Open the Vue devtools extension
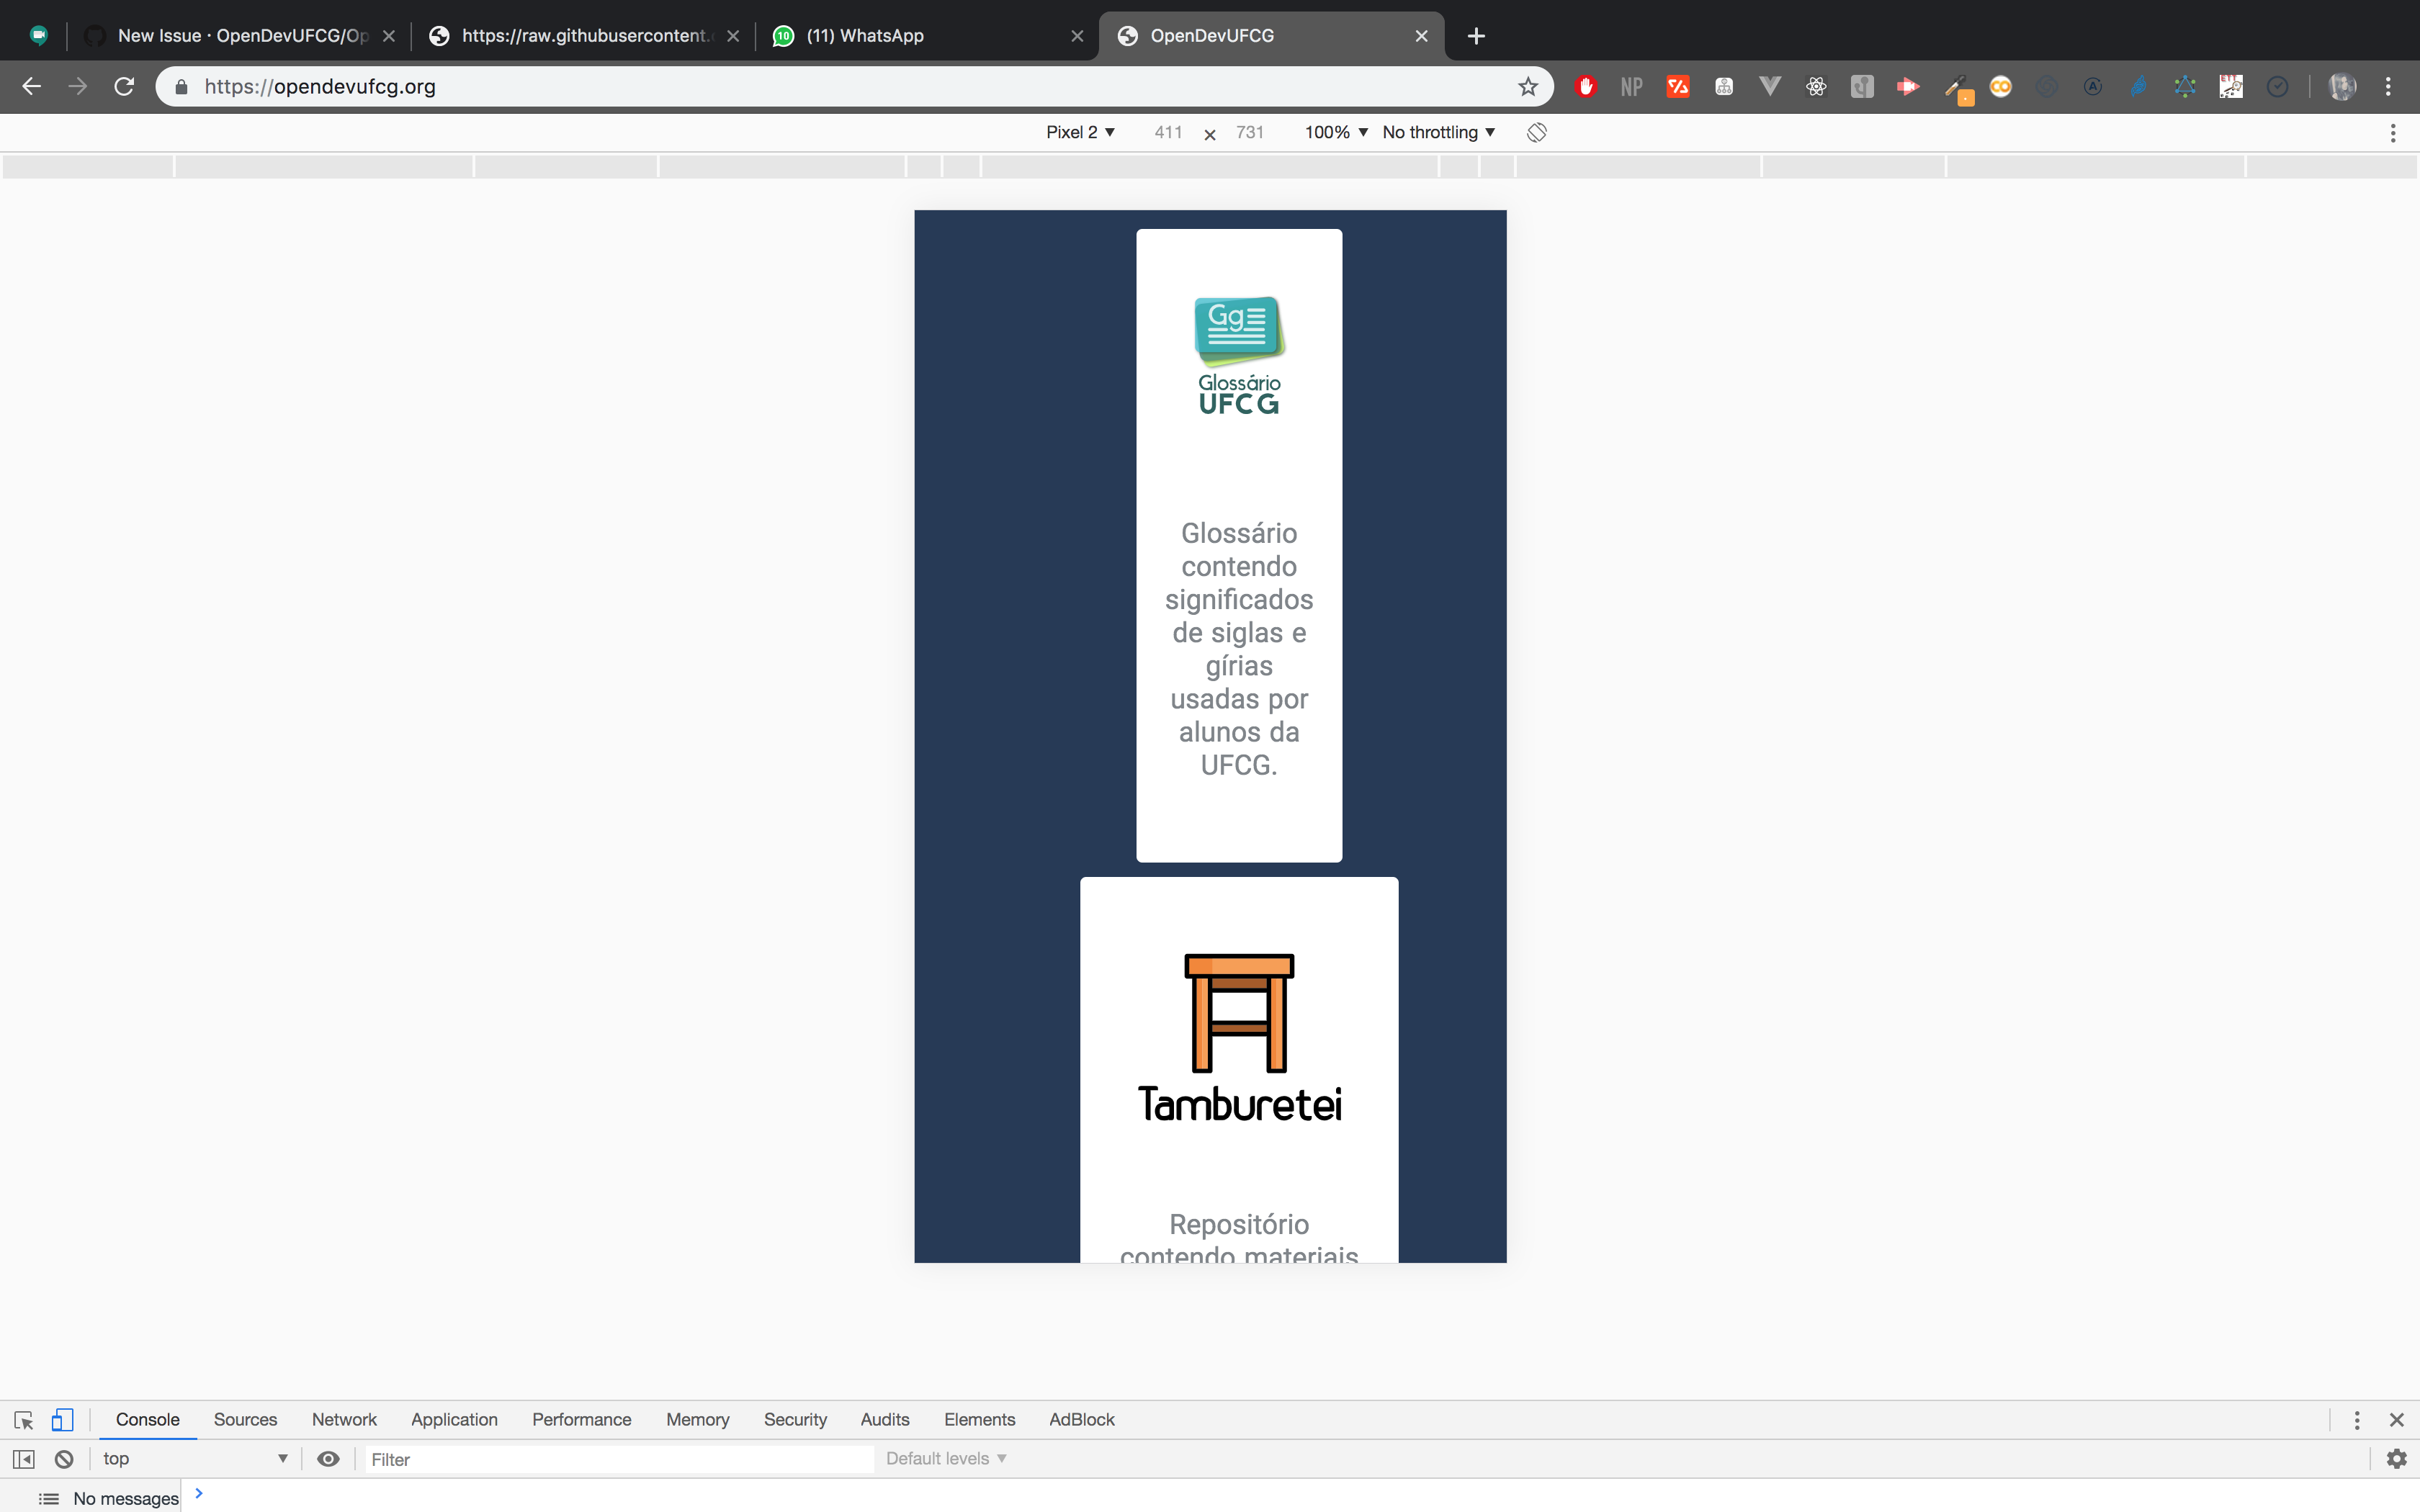2420x1512 pixels. click(x=1770, y=86)
